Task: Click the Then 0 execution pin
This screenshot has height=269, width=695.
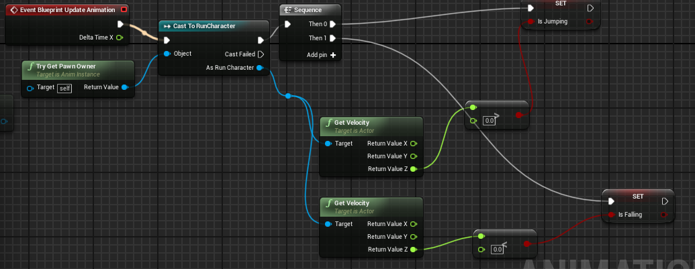Action: point(332,24)
